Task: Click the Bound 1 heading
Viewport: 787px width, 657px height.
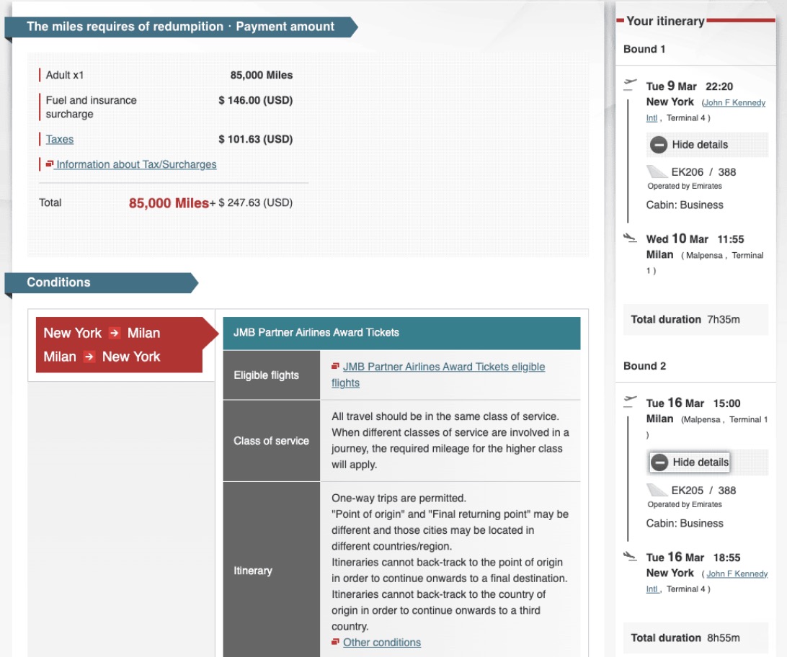Action: point(644,49)
